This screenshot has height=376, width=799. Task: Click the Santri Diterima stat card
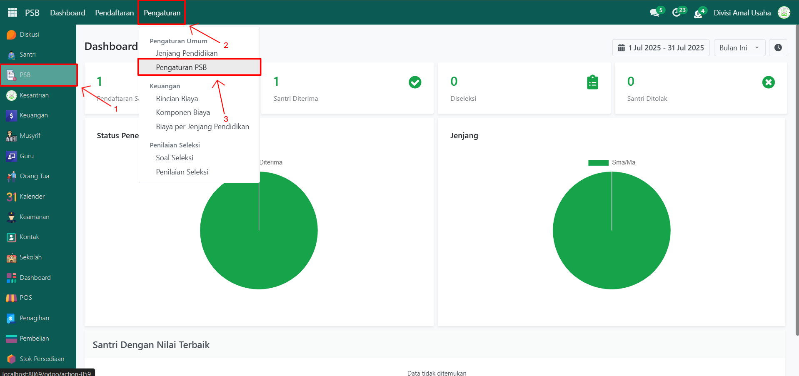pyautogui.click(x=347, y=88)
